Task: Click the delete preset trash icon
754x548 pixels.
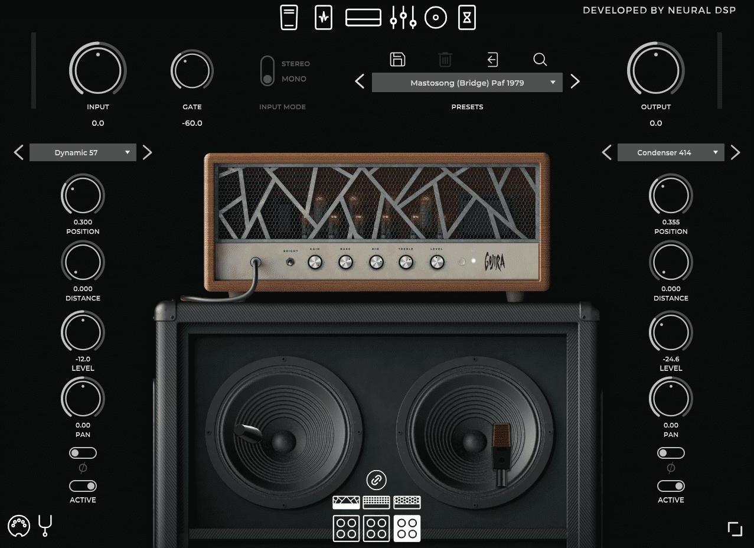Action: click(x=445, y=59)
